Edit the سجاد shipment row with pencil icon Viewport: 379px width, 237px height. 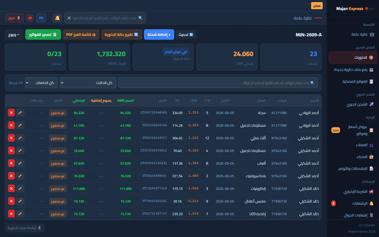pos(20,113)
